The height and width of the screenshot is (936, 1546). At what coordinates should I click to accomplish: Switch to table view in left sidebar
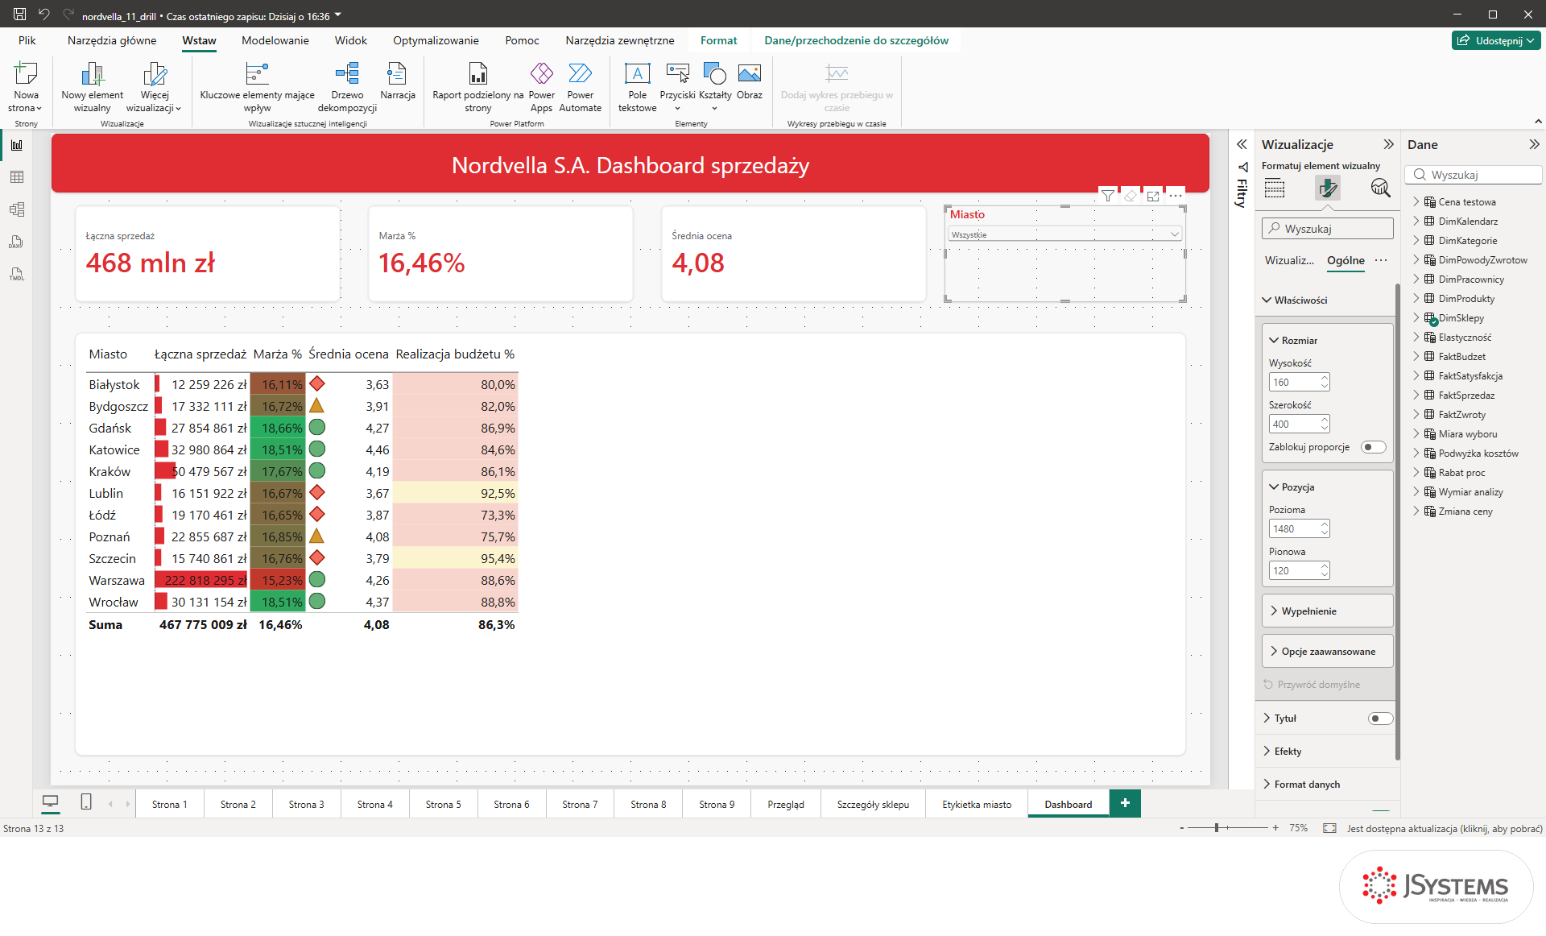click(x=17, y=177)
